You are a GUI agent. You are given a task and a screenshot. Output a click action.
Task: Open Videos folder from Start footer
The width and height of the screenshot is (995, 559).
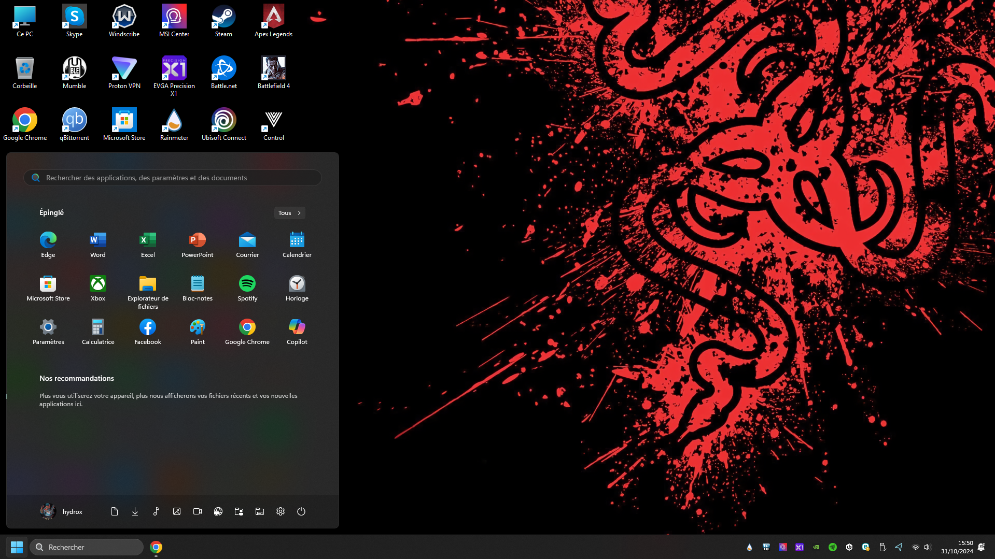(x=198, y=511)
